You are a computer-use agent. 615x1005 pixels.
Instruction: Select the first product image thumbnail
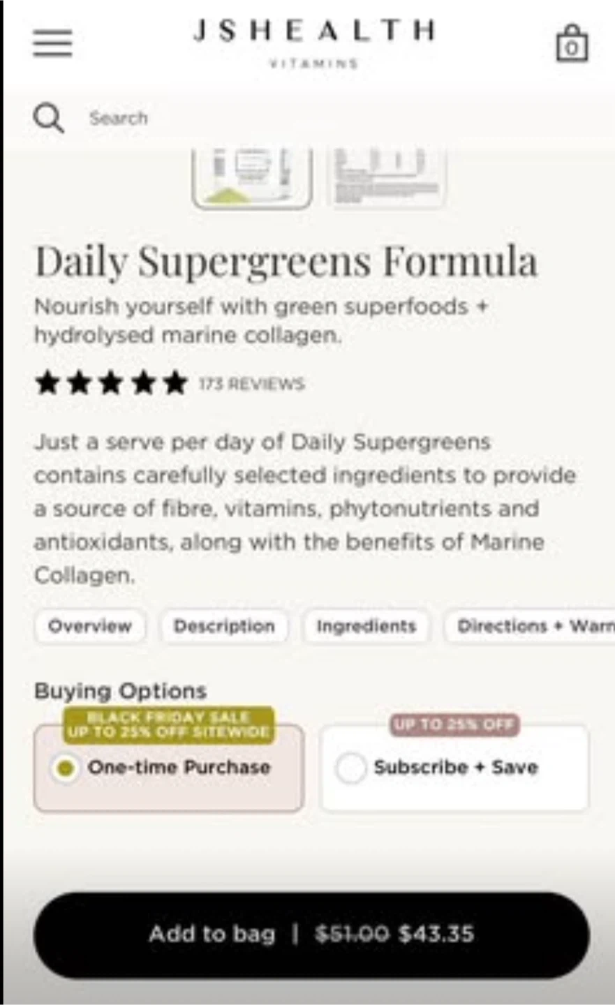252,178
